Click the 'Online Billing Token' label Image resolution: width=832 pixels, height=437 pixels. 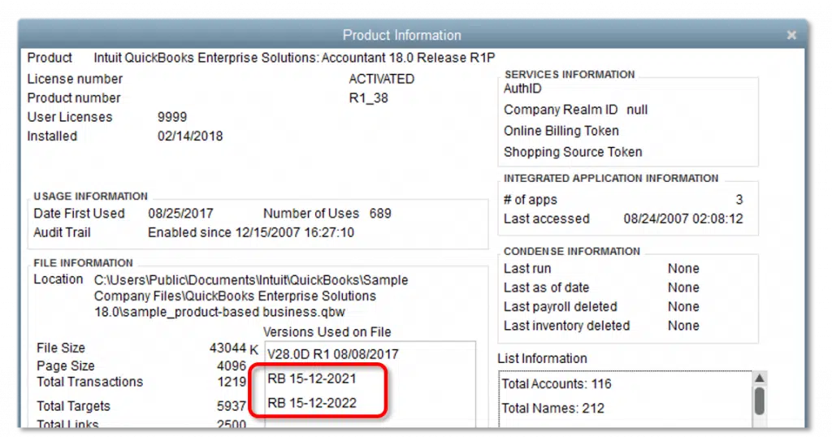[x=561, y=131]
